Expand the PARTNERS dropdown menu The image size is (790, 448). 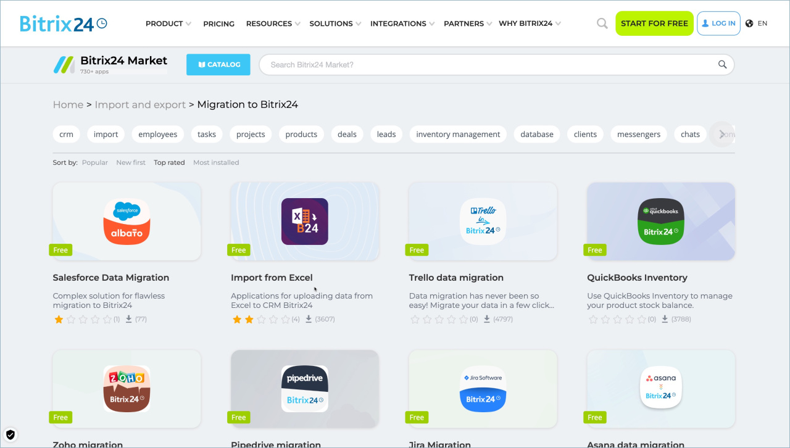[468, 23]
